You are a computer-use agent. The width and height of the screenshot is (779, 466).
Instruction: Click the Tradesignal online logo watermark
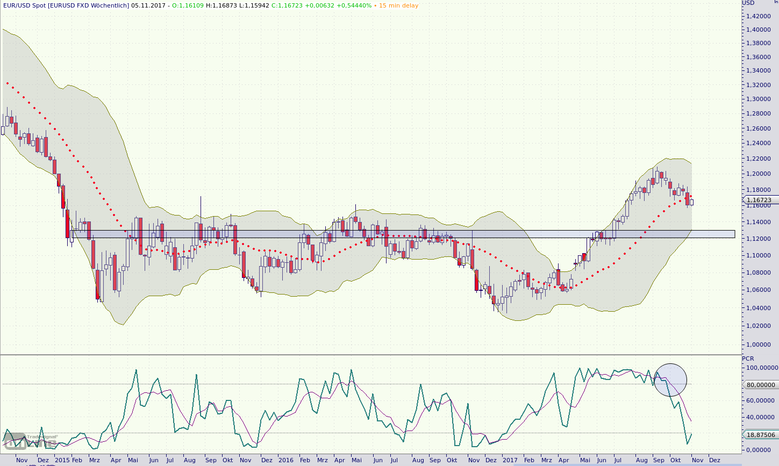[30, 441]
